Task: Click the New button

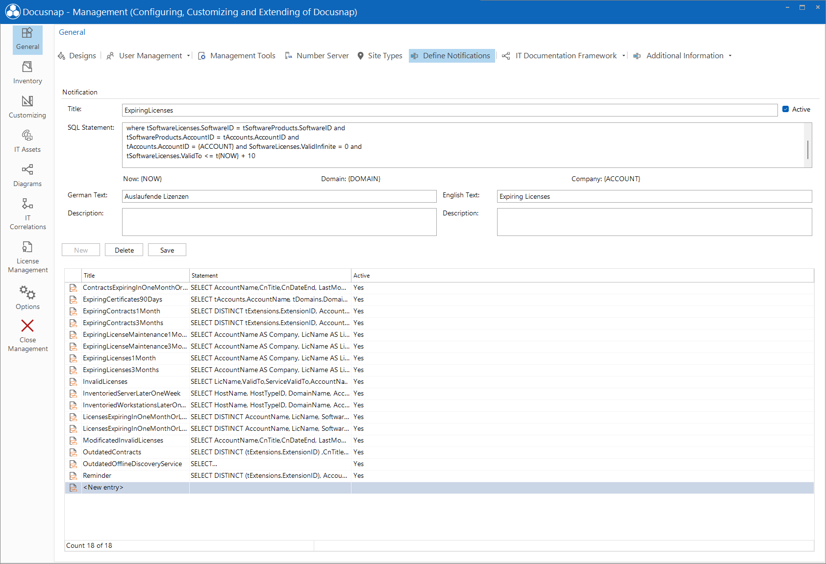Action: click(x=81, y=250)
